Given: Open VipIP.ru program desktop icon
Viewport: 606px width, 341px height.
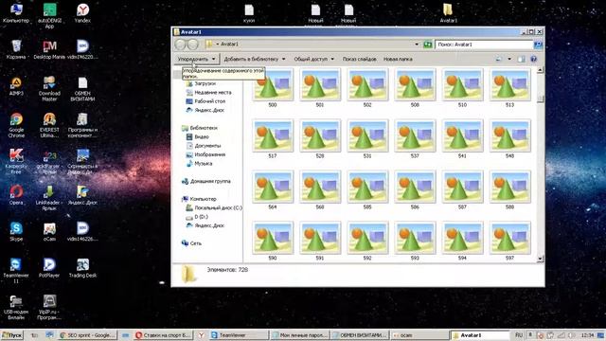Looking at the screenshot, I should (49, 307).
